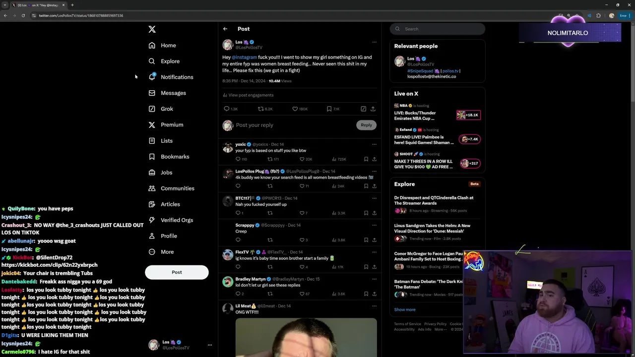Open the pollos.tv link in bio
The height and width of the screenshot is (357, 635).
coord(450,71)
